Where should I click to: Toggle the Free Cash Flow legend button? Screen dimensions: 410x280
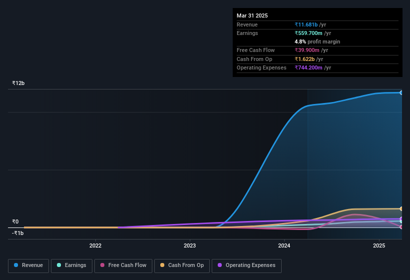click(123, 265)
